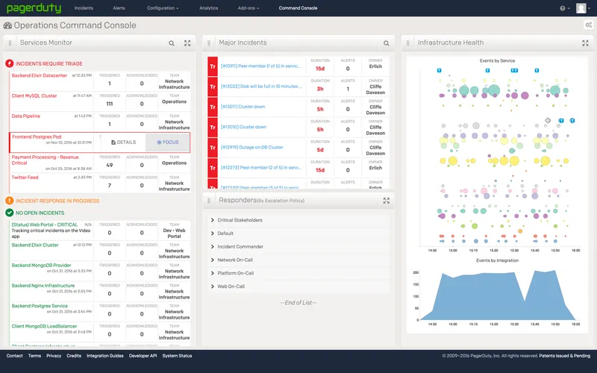Click the 3h duration for incident #13022
The height and width of the screenshot is (373, 597).
point(320,89)
